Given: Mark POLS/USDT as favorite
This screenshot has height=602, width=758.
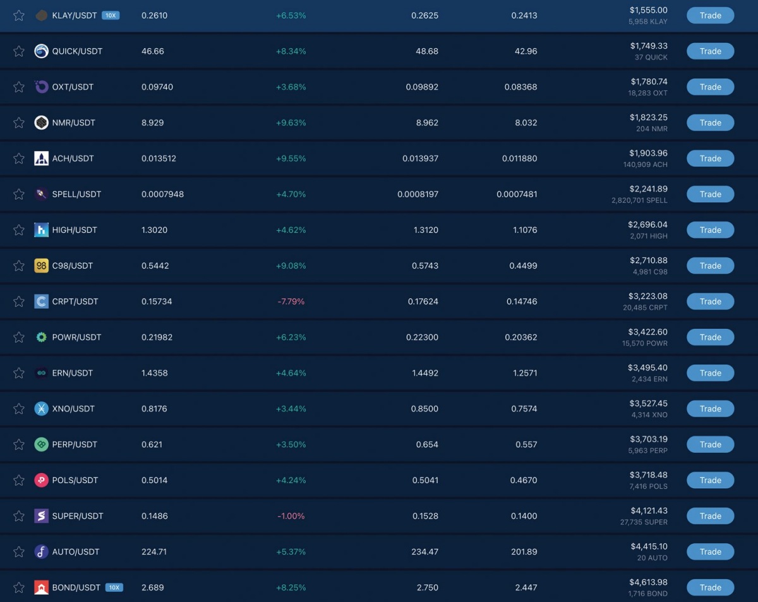Looking at the screenshot, I should coord(19,480).
